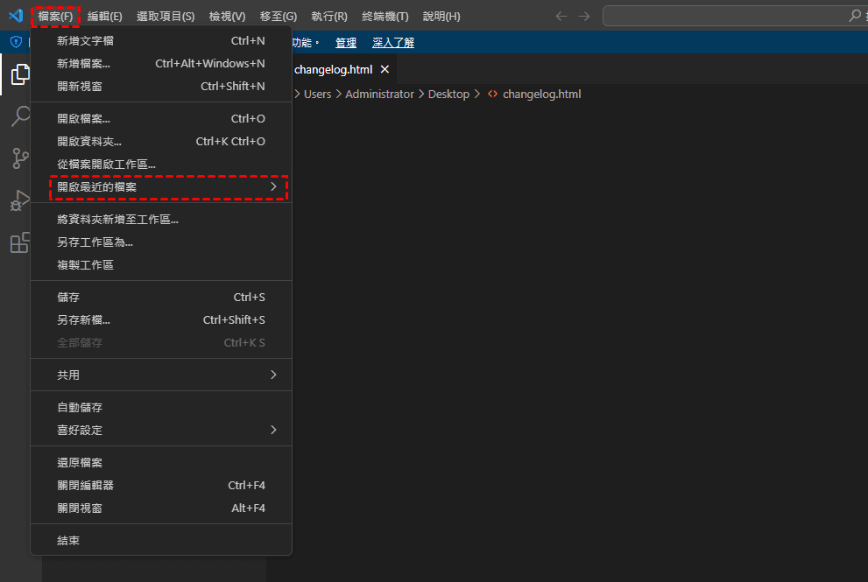Image resolution: width=868 pixels, height=582 pixels.
Task: Click Administrator in the breadcrumb
Action: (x=380, y=94)
